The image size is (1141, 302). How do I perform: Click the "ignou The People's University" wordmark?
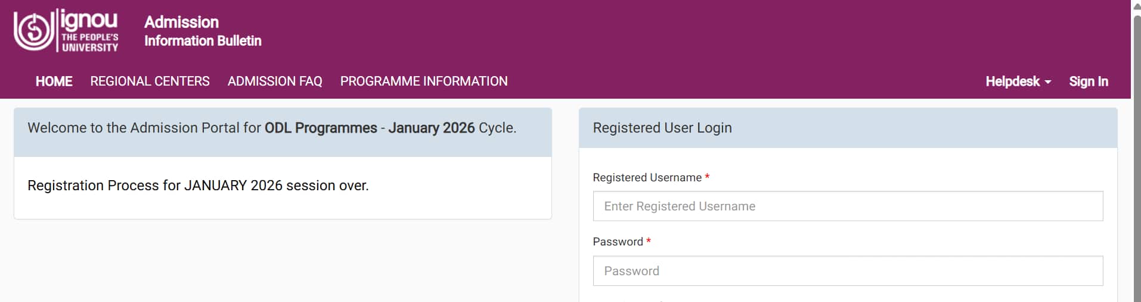point(89,31)
